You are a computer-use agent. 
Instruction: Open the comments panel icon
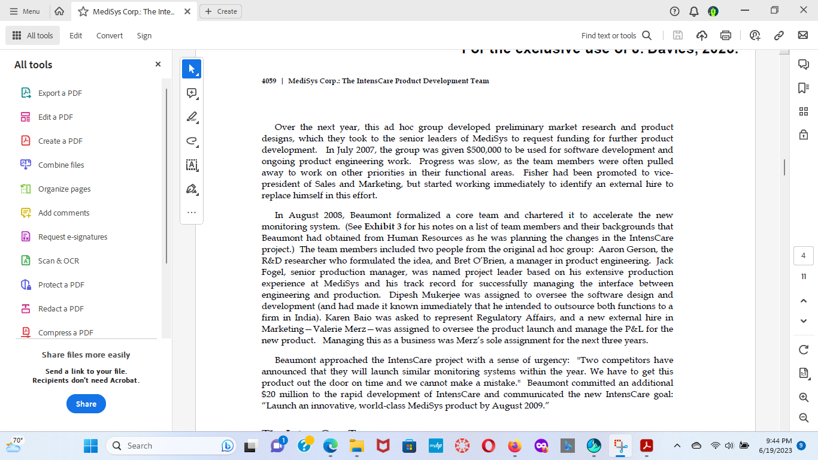803,65
